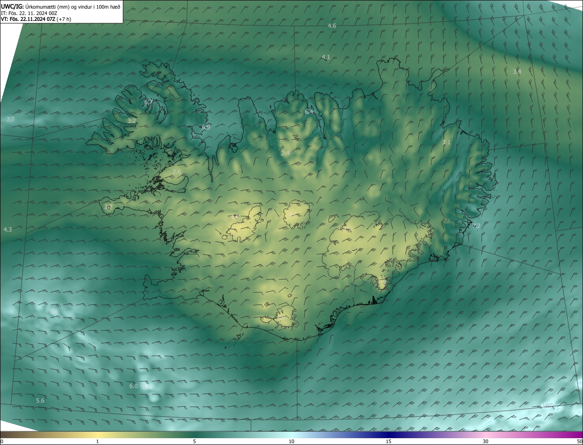
Task: Click the 6.7 value on Westfjords
Action: pos(148,102)
